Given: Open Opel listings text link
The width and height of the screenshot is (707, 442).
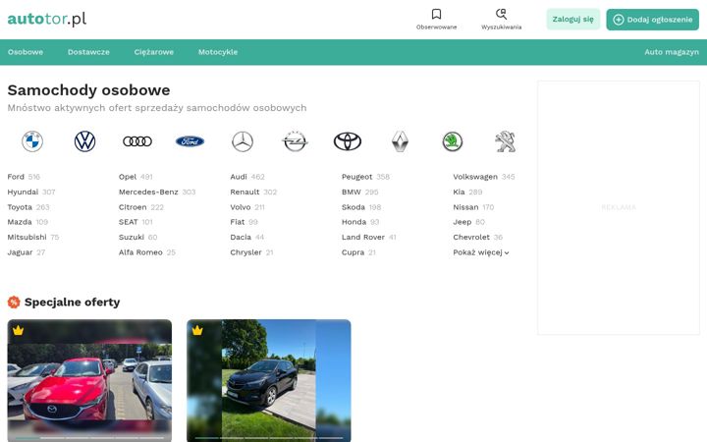Looking at the screenshot, I should coord(127,177).
